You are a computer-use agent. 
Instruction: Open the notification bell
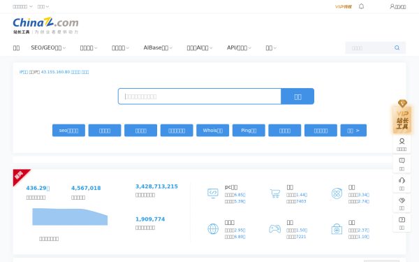pyautogui.click(x=361, y=6)
